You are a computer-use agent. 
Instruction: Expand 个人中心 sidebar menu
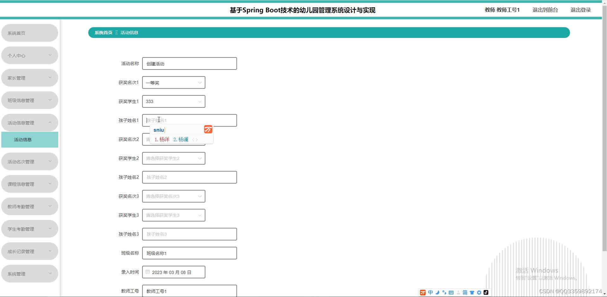click(30, 55)
